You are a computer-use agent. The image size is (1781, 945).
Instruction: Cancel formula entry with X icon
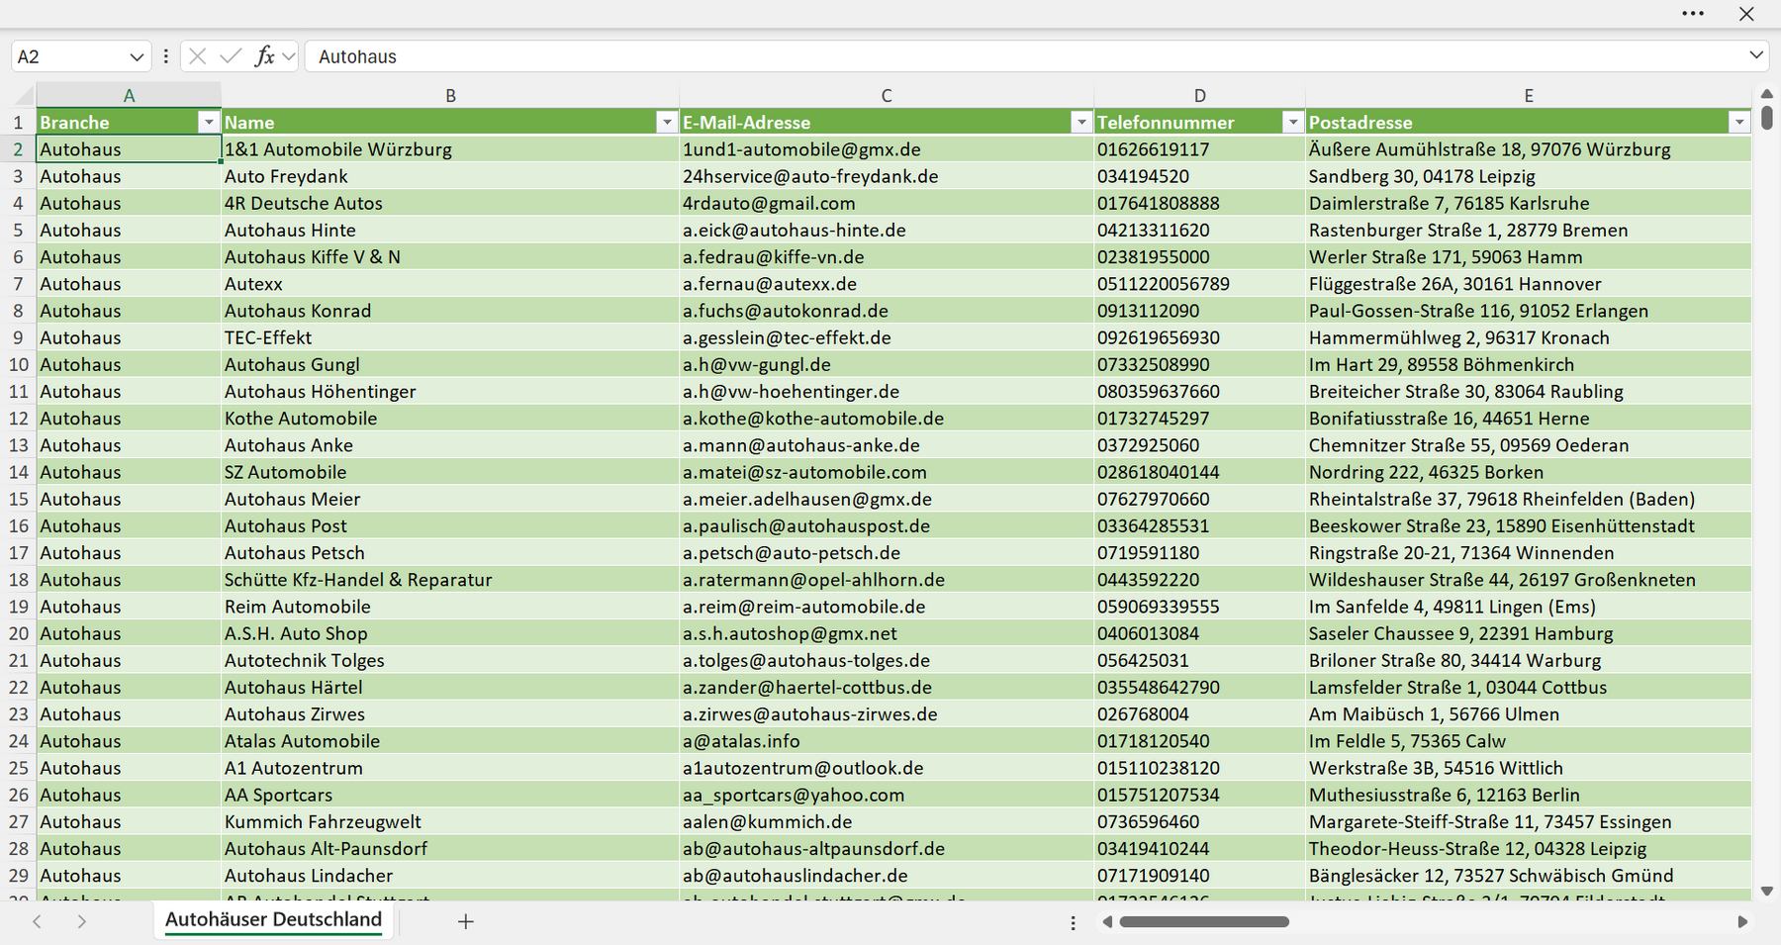pyautogui.click(x=198, y=56)
